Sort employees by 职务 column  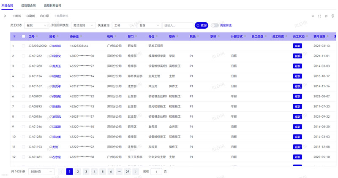pyautogui.click(x=177, y=36)
